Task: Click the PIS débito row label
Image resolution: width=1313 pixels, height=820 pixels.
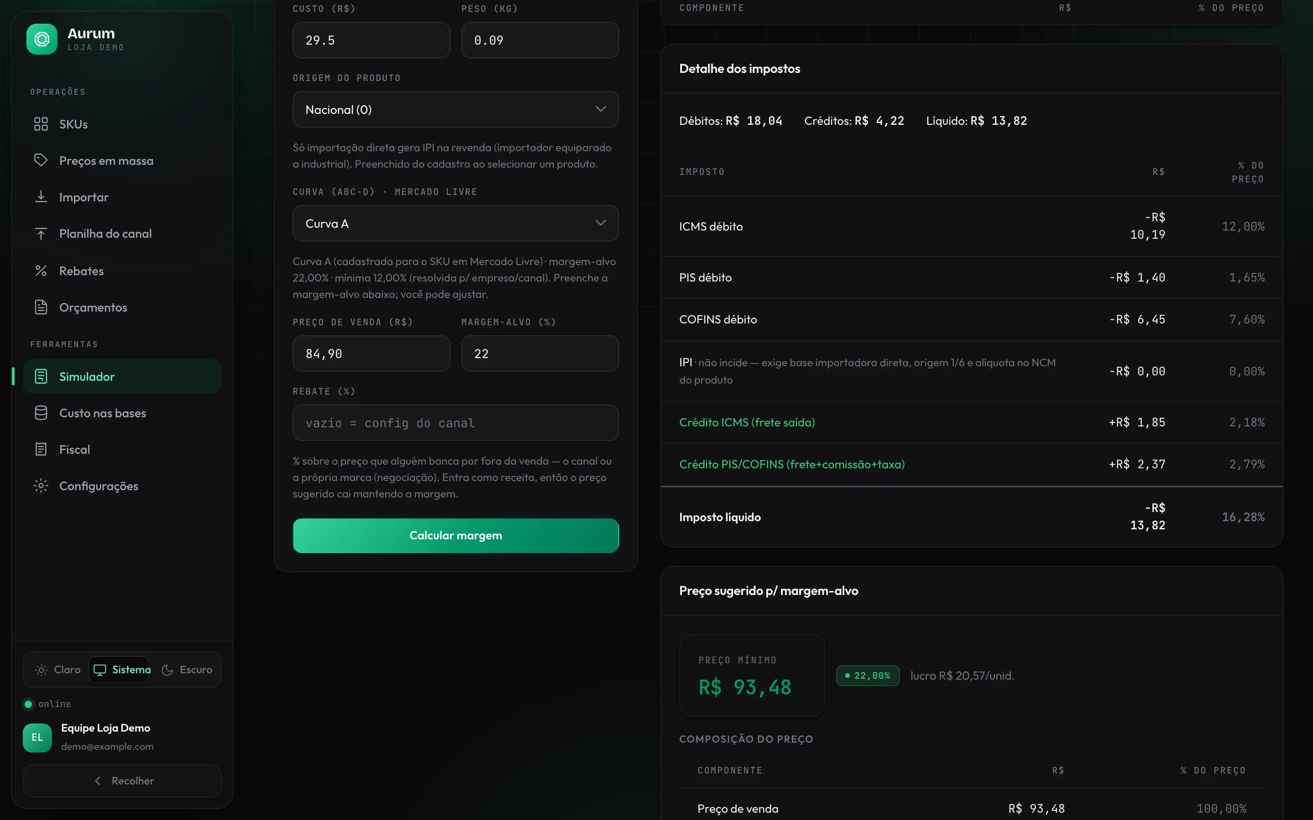Action: click(705, 278)
